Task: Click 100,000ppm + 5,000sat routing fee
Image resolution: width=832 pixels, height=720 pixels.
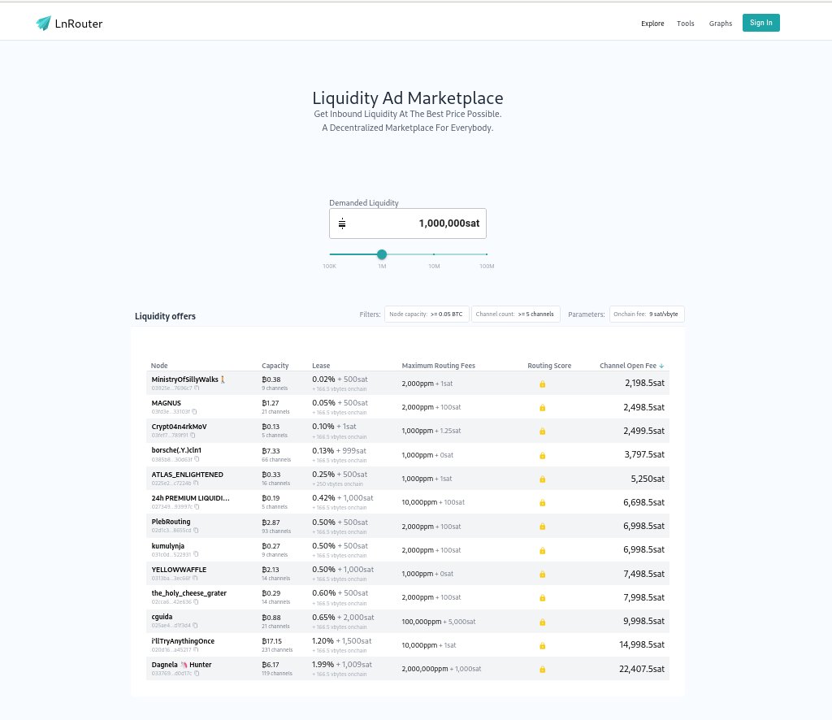Action: (438, 622)
